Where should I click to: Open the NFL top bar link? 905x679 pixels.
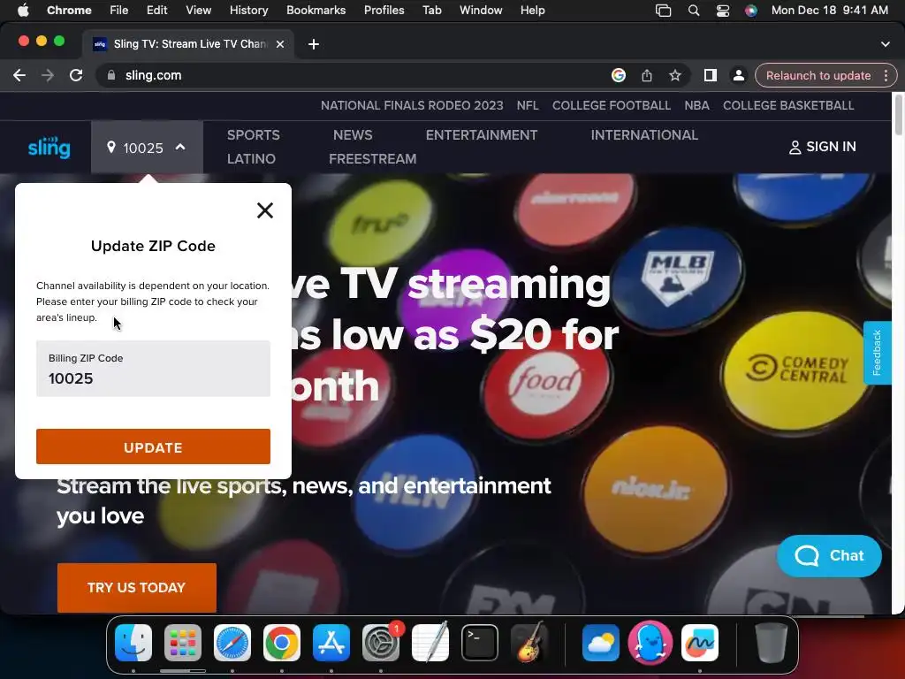click(x=528, y=106)
